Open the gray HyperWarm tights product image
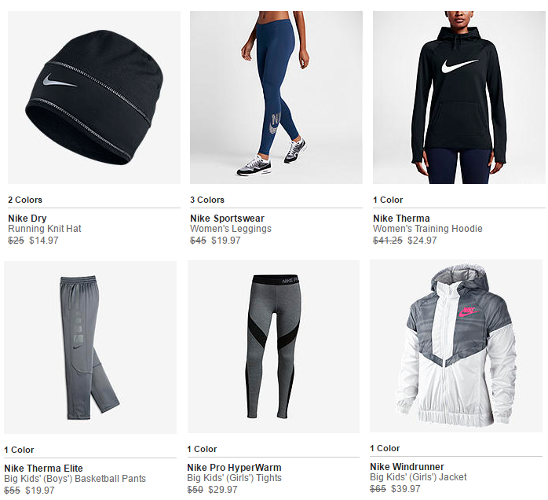This screenshot has width=548, height=500. coord(273,347)
